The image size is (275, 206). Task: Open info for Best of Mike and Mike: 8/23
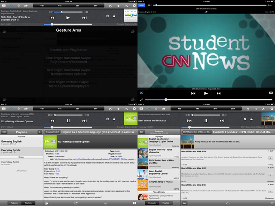pos(271,158)
